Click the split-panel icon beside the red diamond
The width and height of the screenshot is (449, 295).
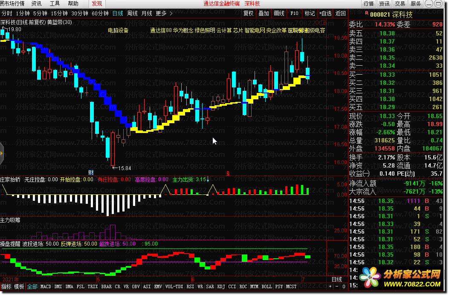(323, 23)
